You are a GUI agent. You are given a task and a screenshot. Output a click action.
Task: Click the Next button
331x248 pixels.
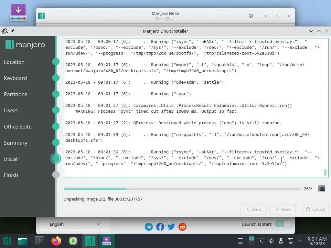pos(283,209)
